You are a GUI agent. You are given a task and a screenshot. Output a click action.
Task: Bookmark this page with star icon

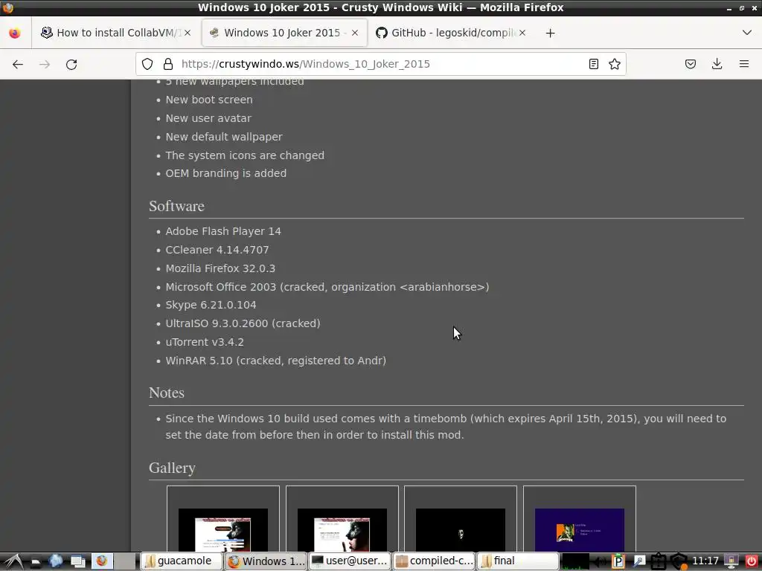click(x=615, y=64)
